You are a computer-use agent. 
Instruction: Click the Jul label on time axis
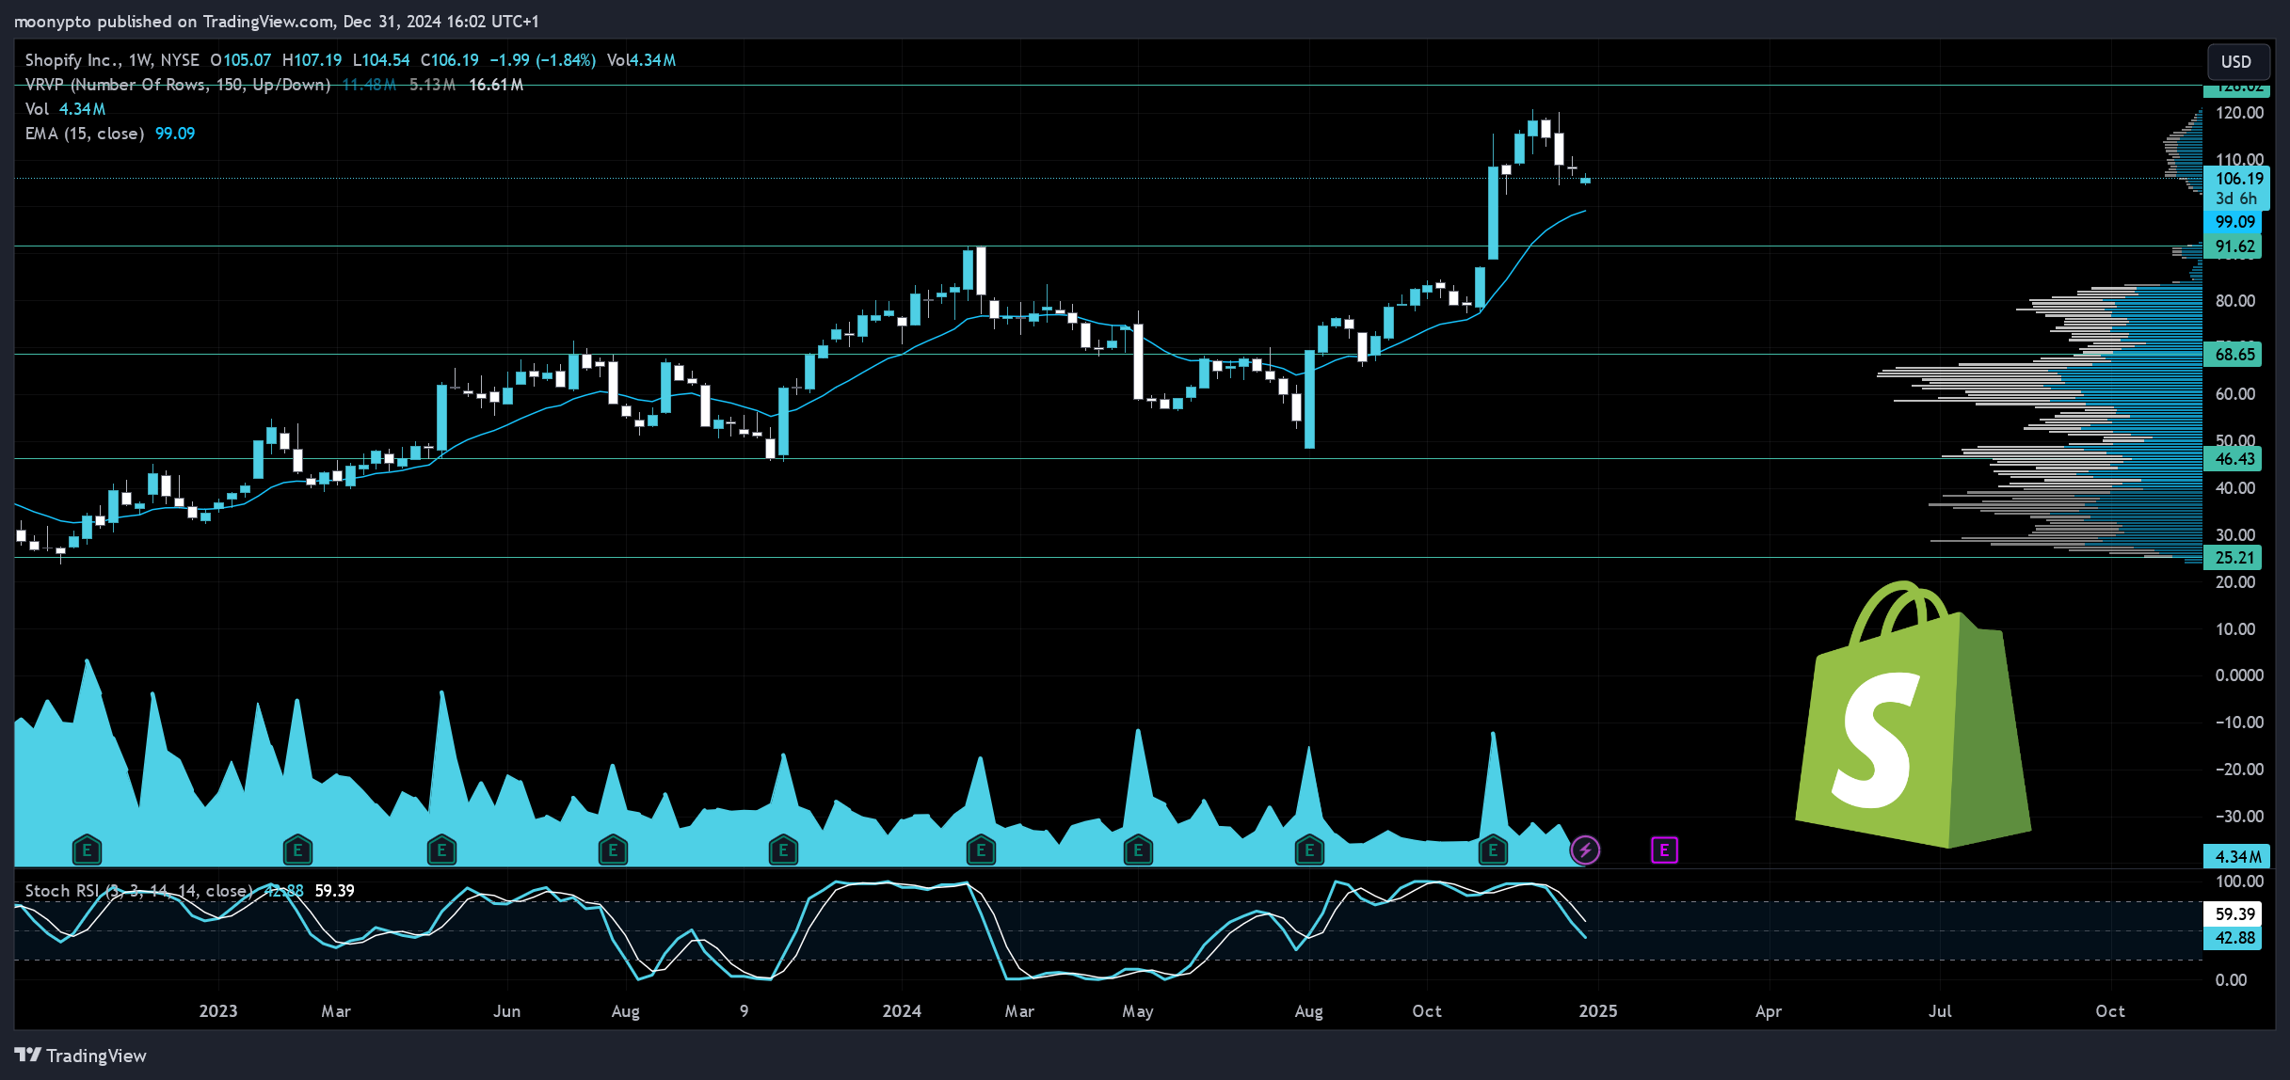click(x=1940, y=1011)
